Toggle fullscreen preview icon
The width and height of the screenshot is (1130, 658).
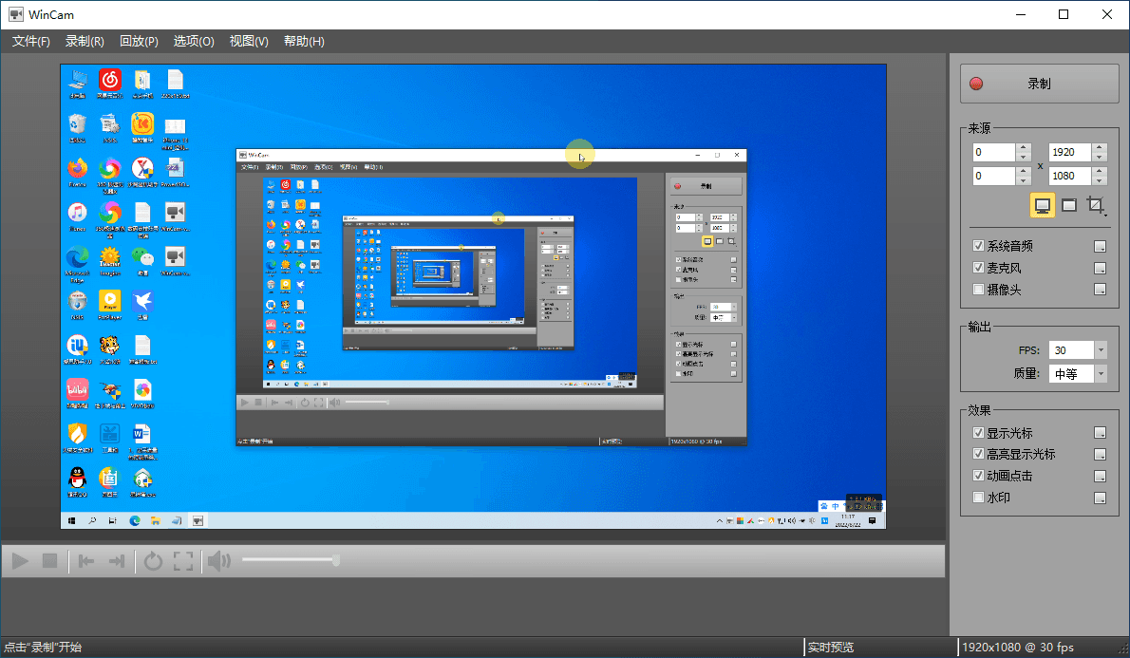183,561
